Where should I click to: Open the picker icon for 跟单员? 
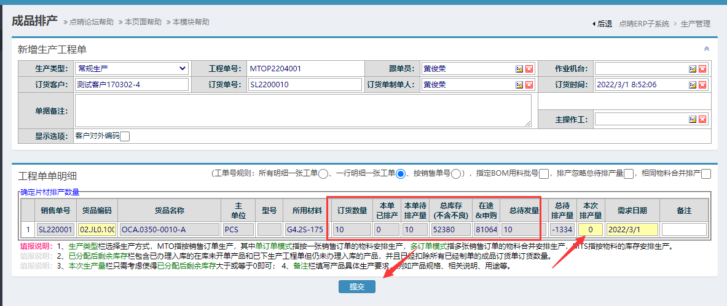(x=519, y=68)
